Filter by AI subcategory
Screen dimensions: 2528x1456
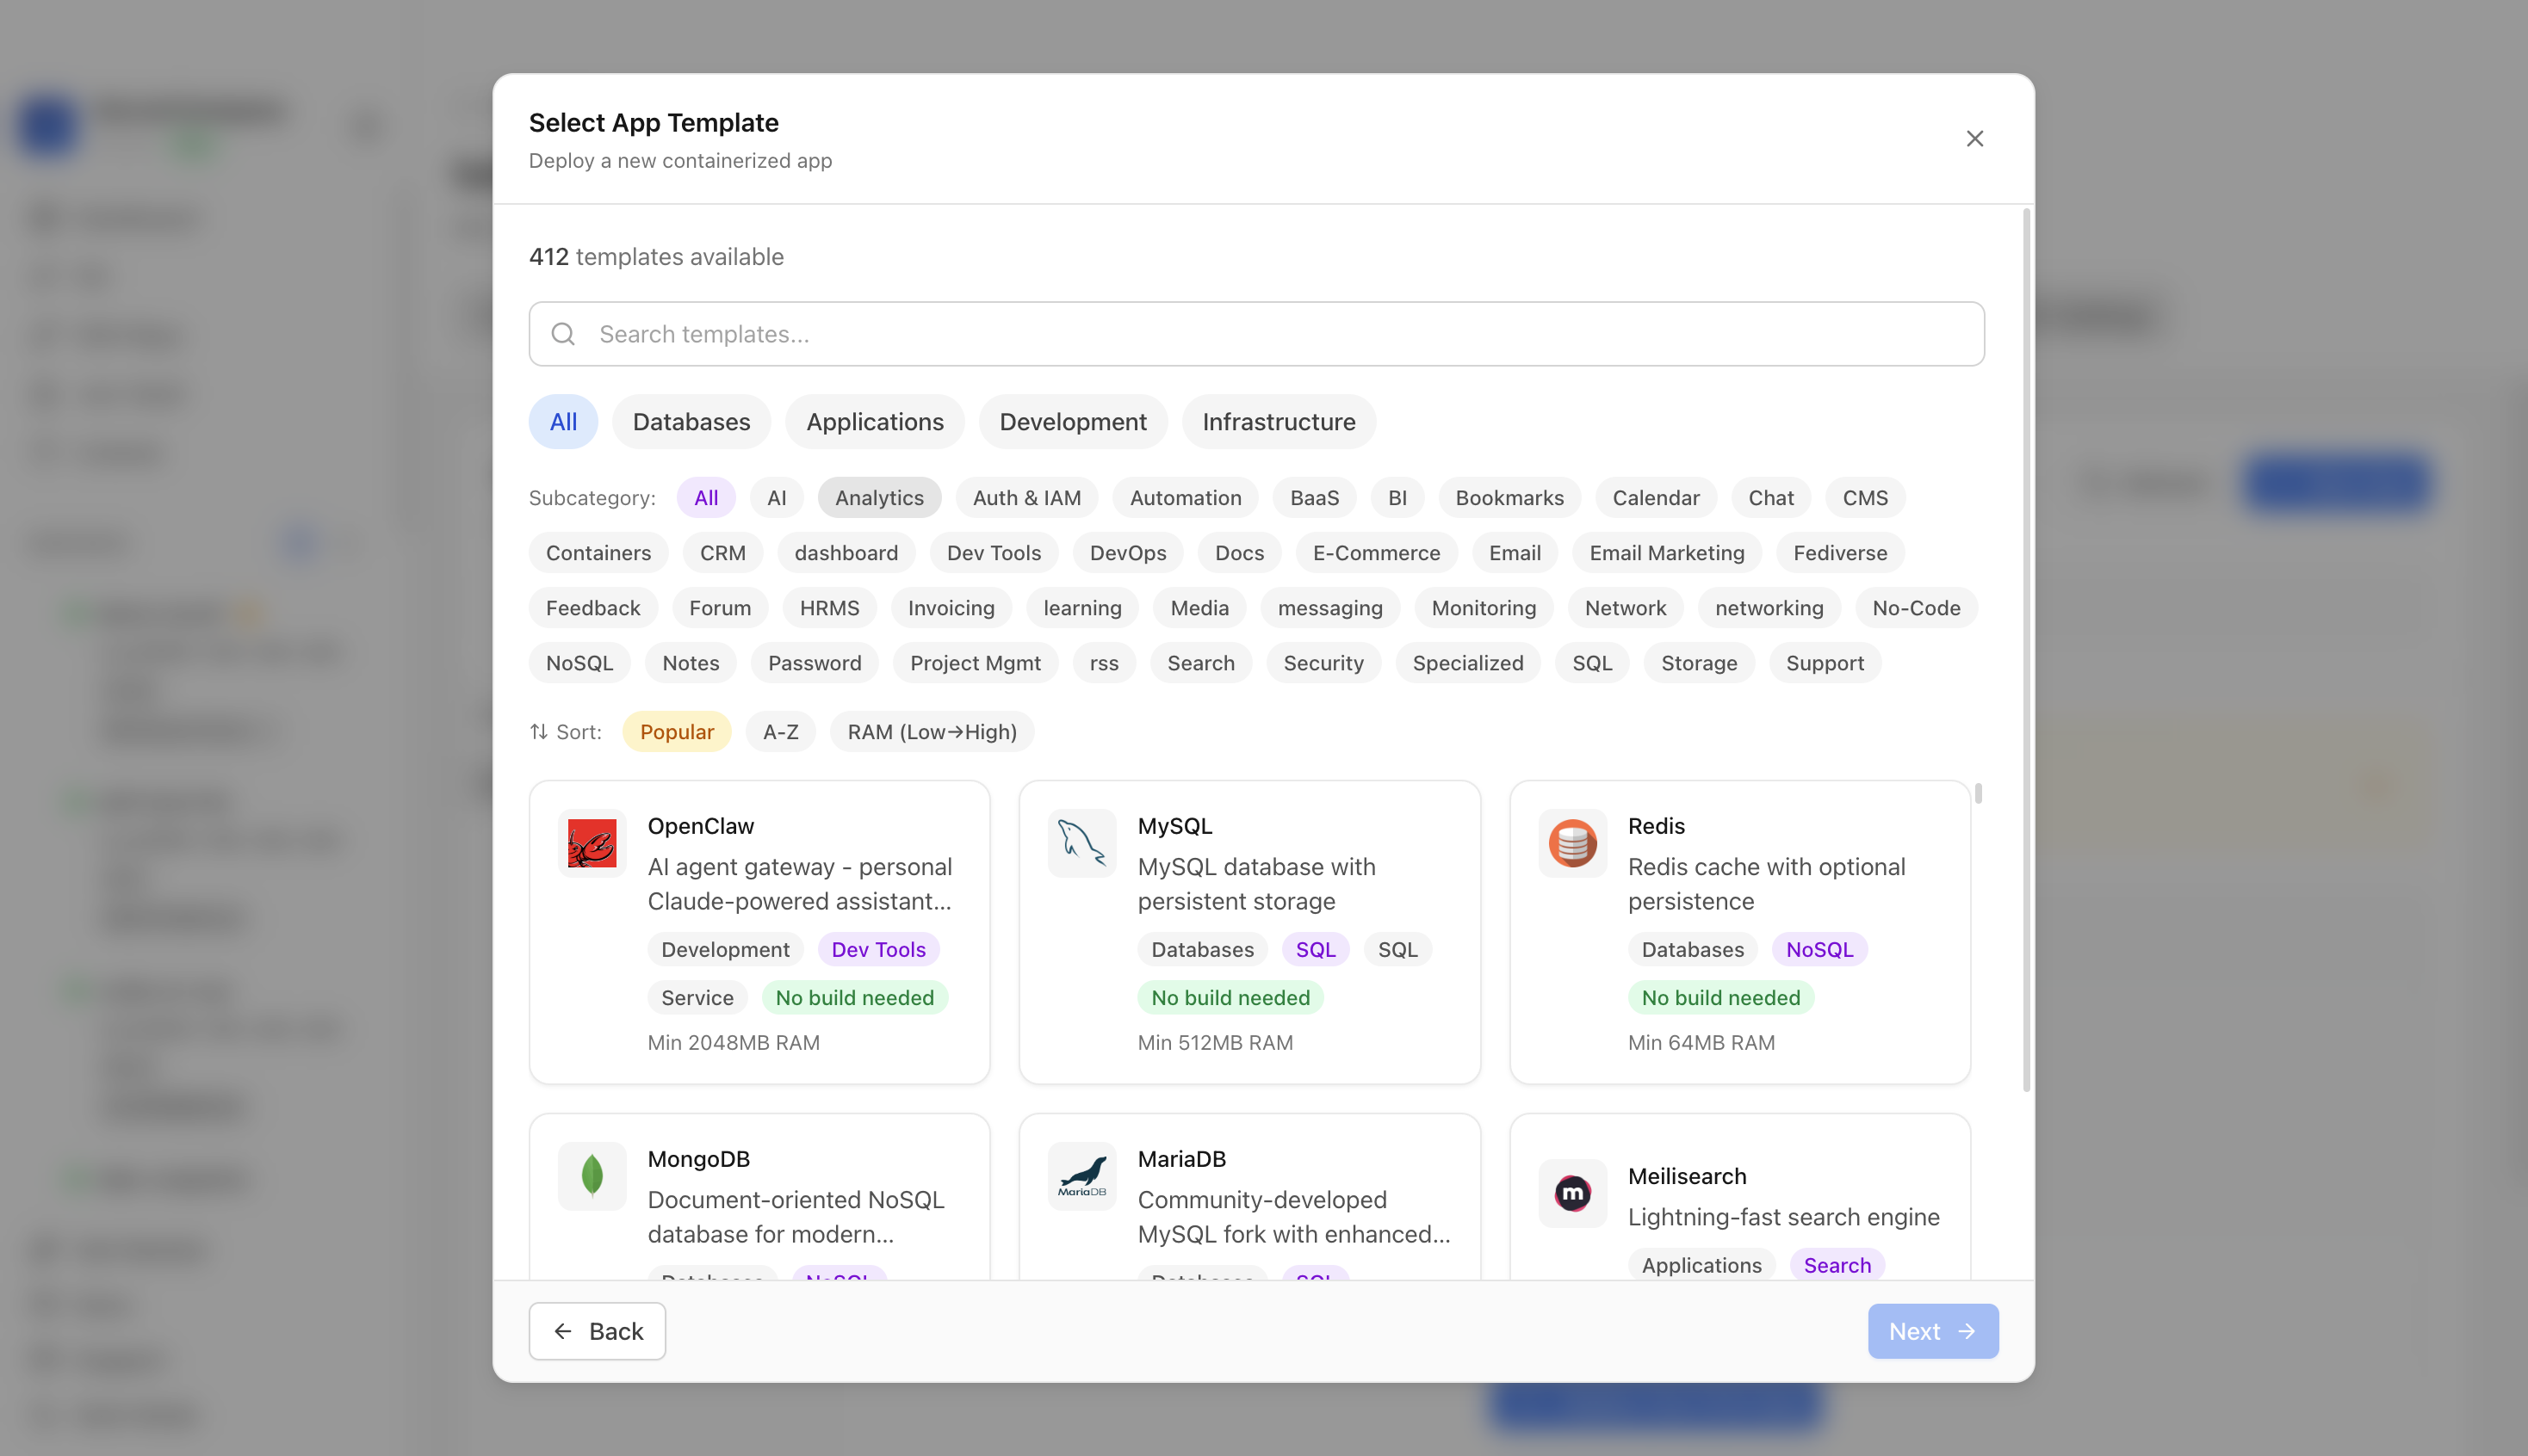coord(777,498)
